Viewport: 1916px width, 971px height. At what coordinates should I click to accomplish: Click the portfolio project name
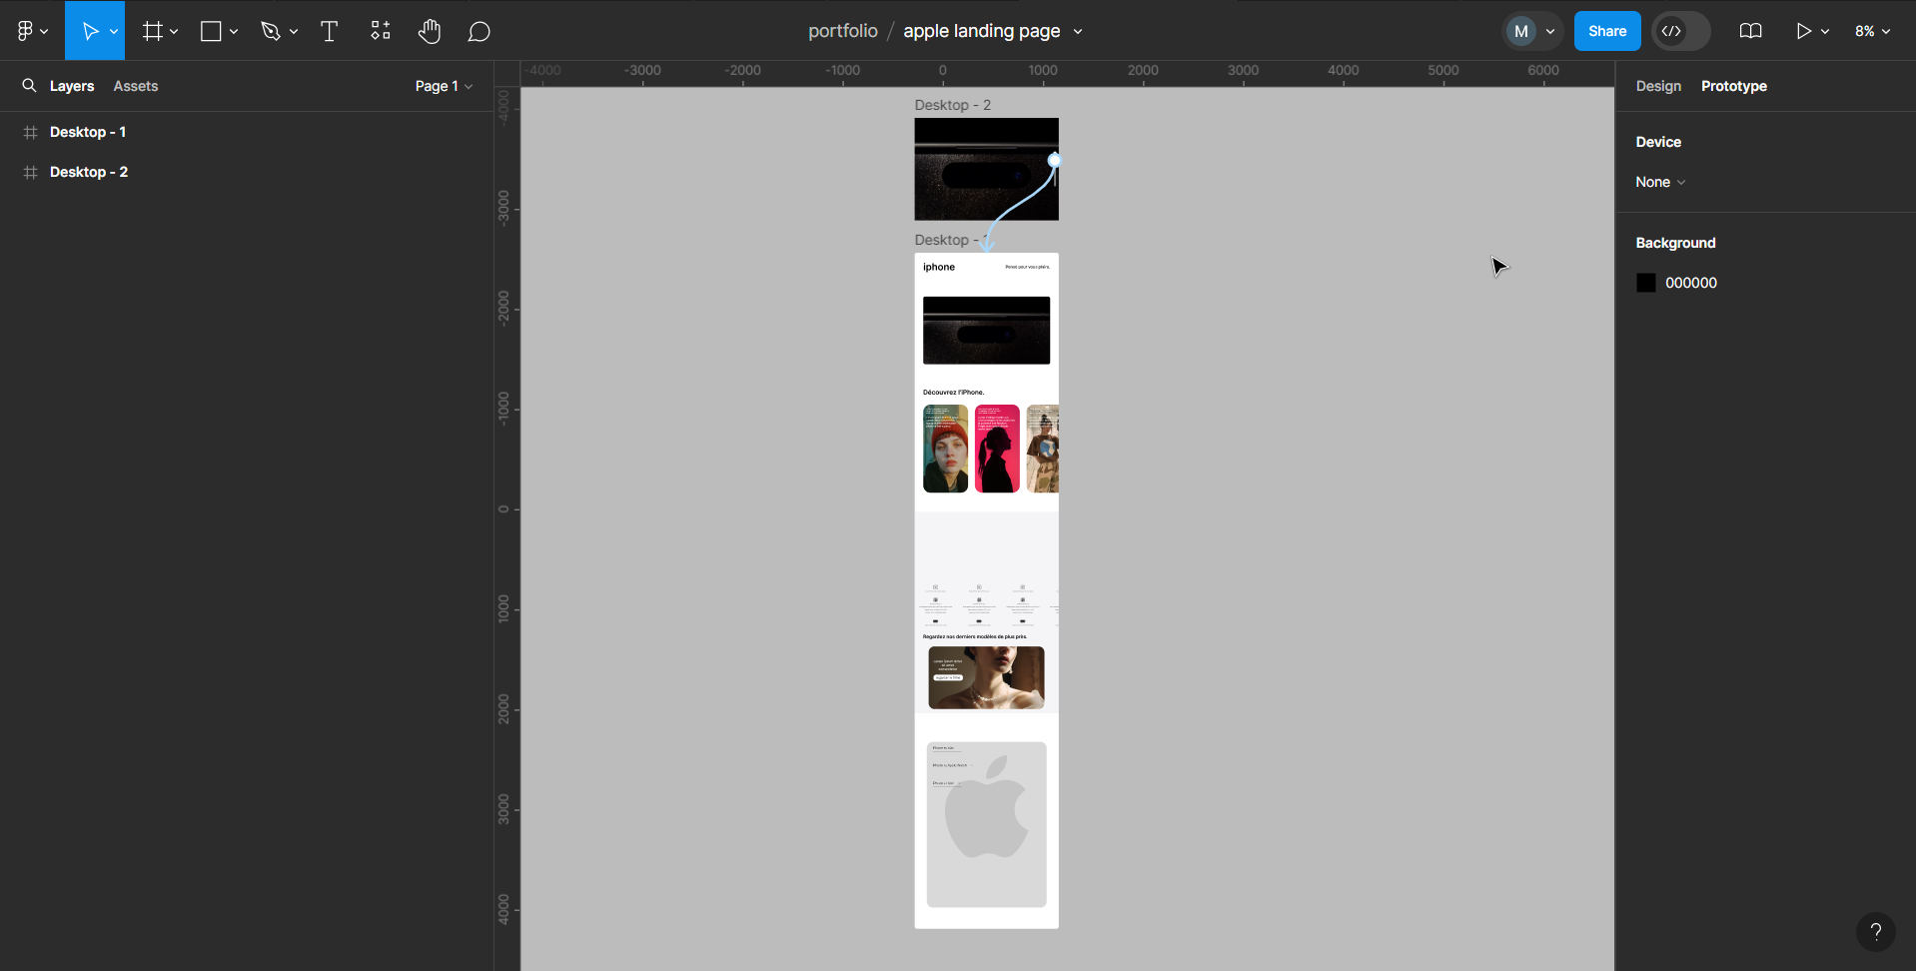pos(843,31)
